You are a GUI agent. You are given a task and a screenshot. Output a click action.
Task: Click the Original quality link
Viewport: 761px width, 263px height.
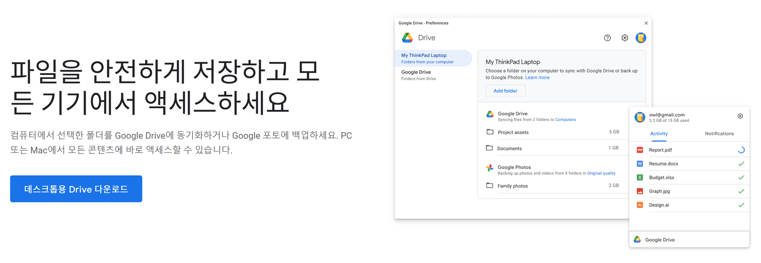601,173
